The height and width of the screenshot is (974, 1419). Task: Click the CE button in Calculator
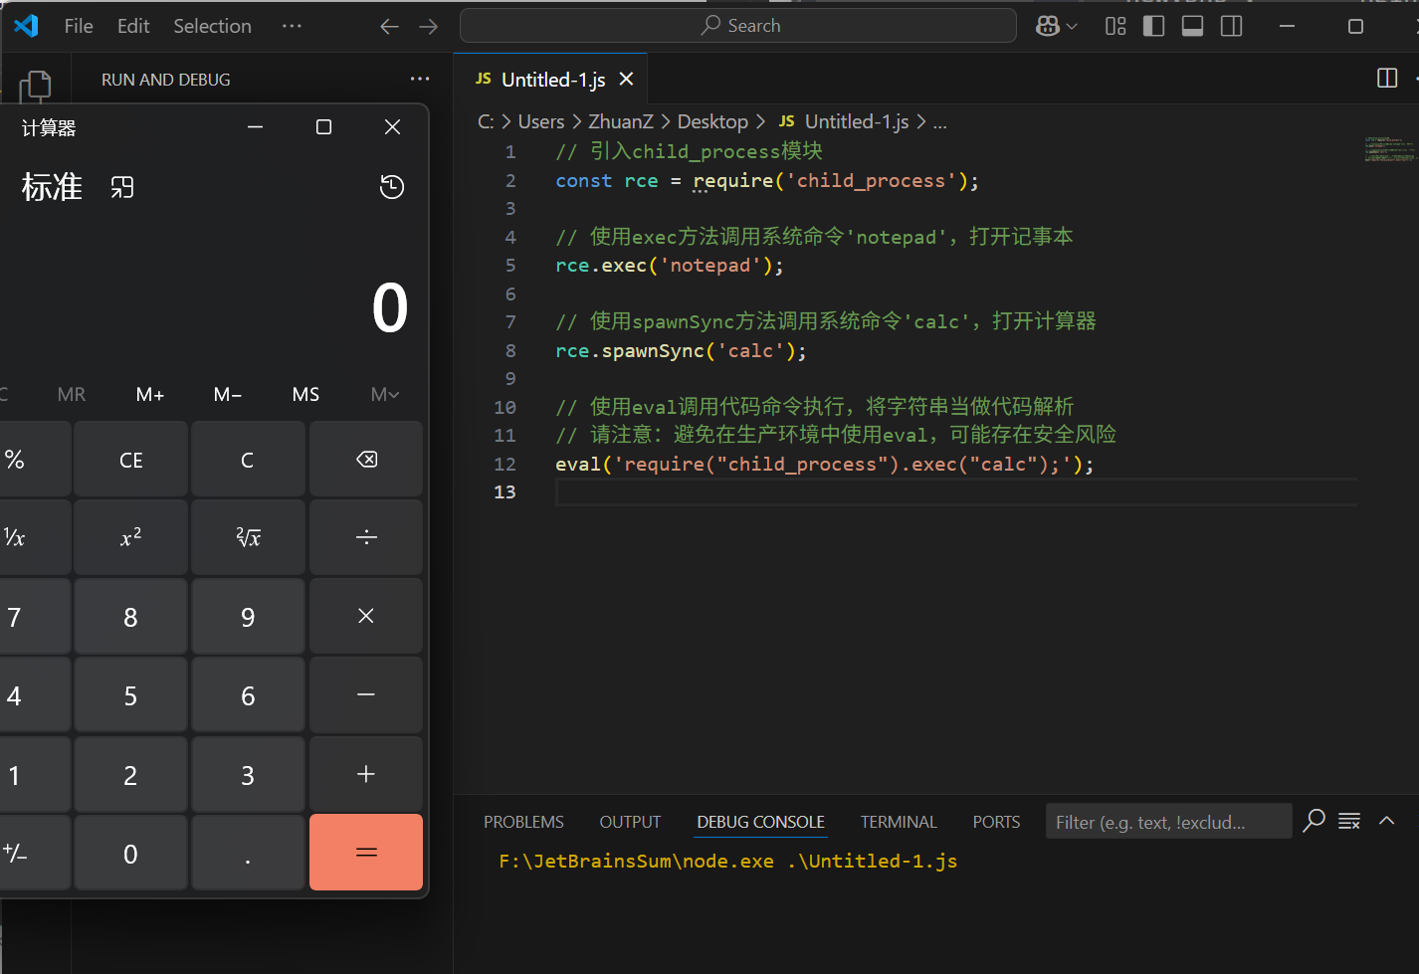point(131,460)
